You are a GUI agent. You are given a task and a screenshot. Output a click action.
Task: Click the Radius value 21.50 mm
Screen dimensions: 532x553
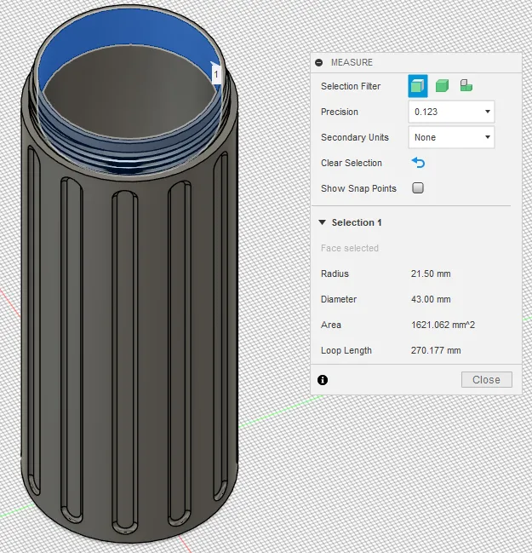coord(430,274)
